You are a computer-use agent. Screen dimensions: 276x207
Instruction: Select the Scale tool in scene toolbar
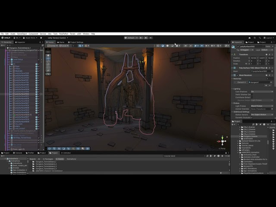pos(48,64)
